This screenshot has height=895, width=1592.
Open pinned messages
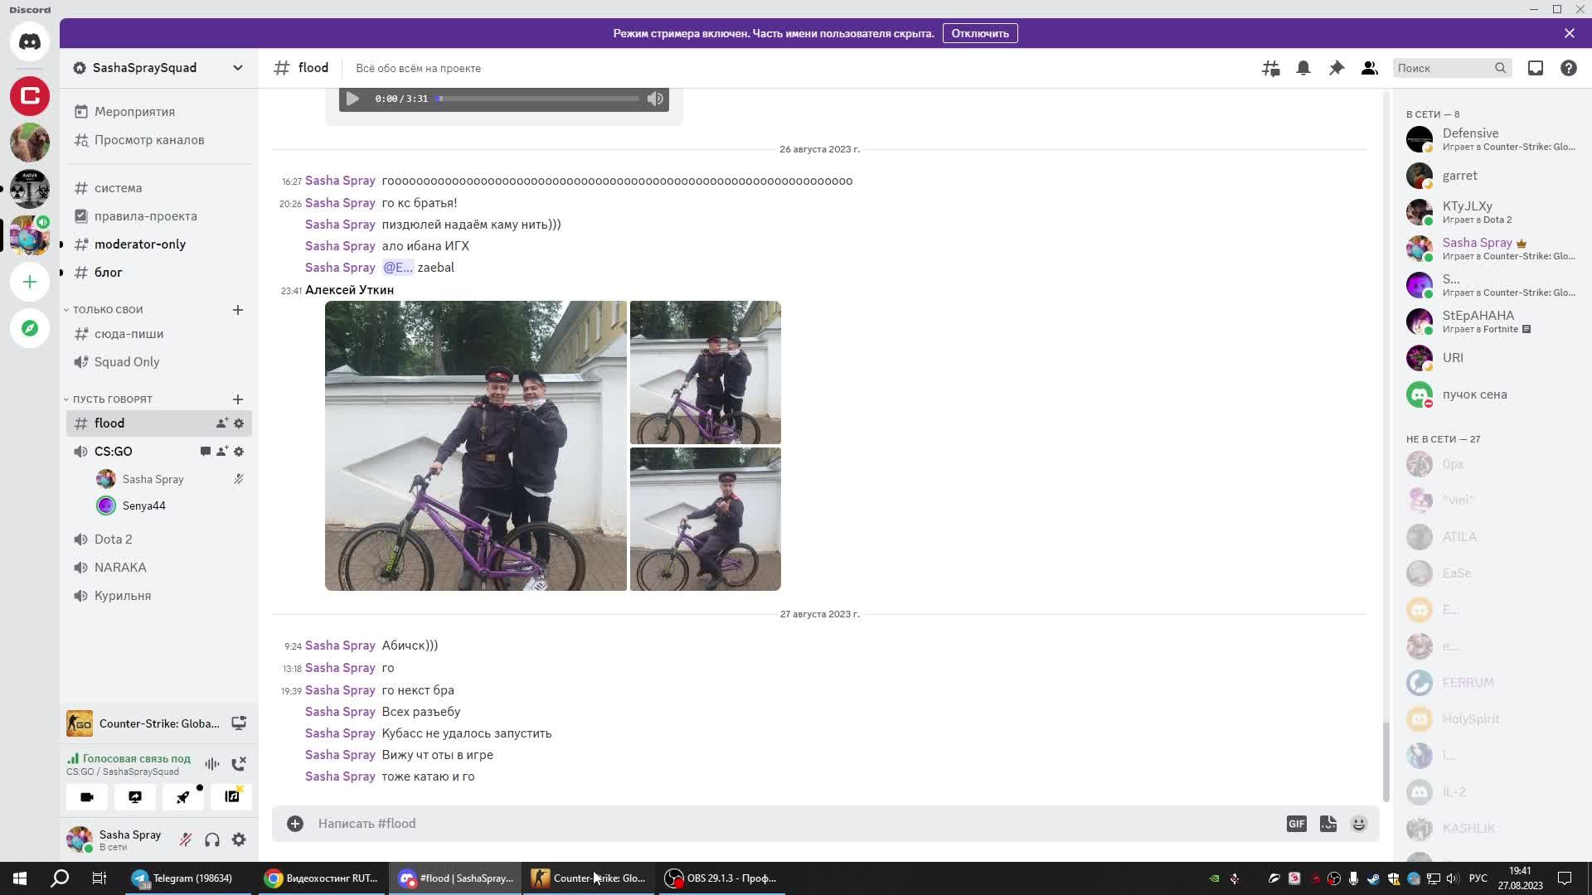(1336, 68)
